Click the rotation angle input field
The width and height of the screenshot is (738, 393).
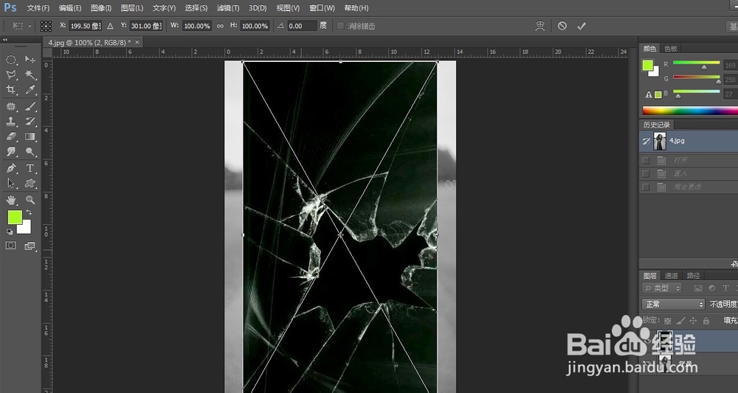pyautogui.click(x=302, y=26)
